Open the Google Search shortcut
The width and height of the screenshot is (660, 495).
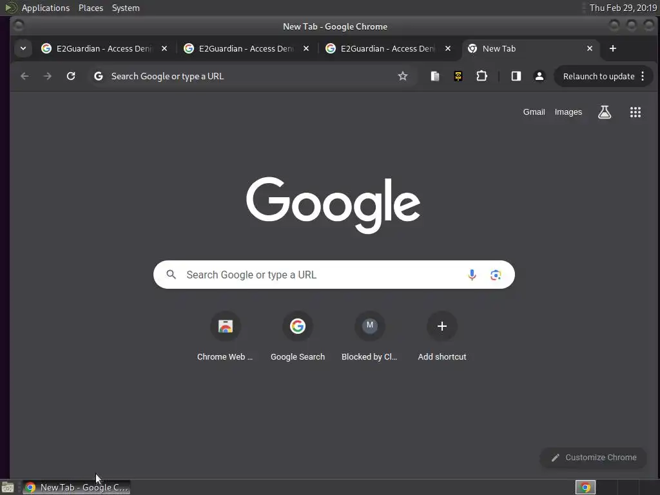click(298, 336)
